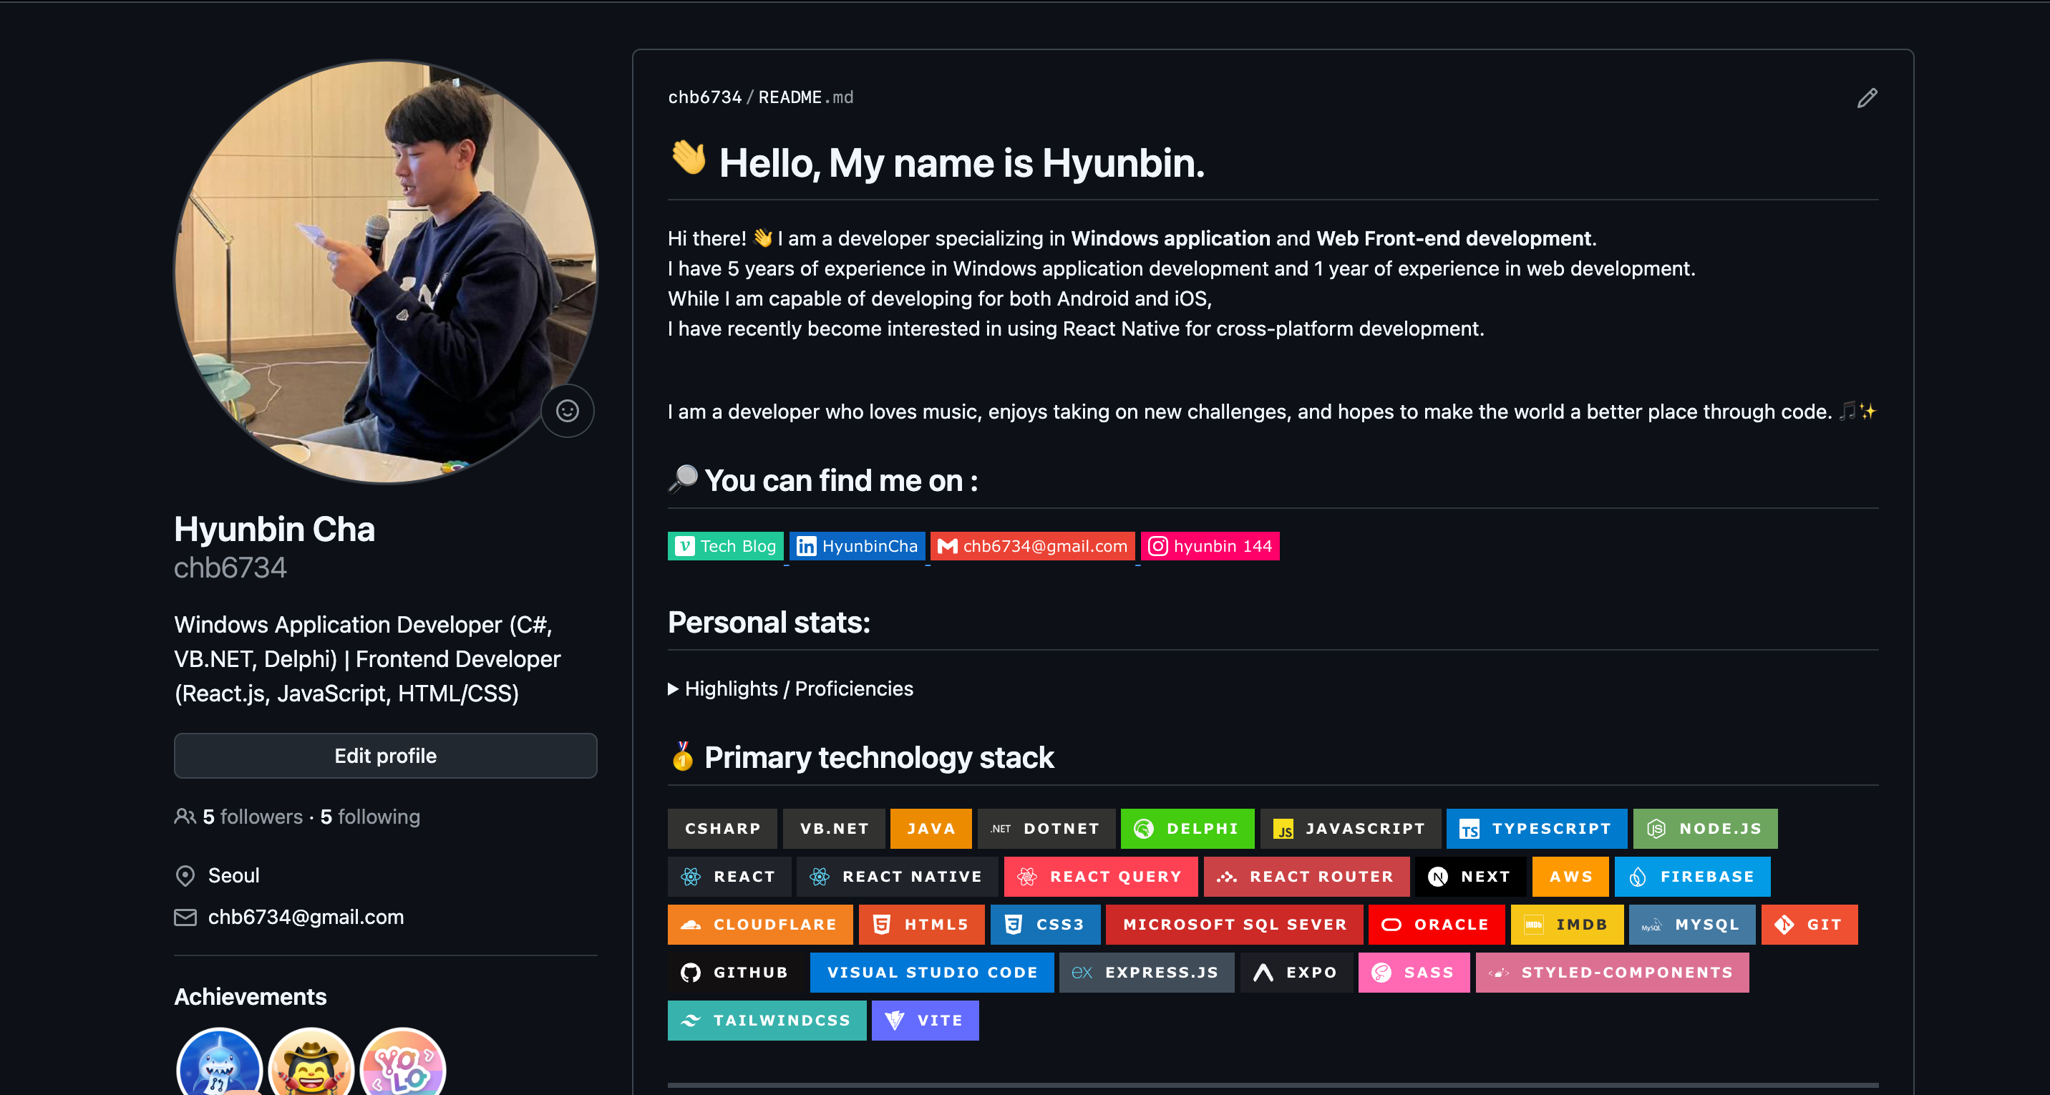Click the profile avatar photo

click(385, 271)
